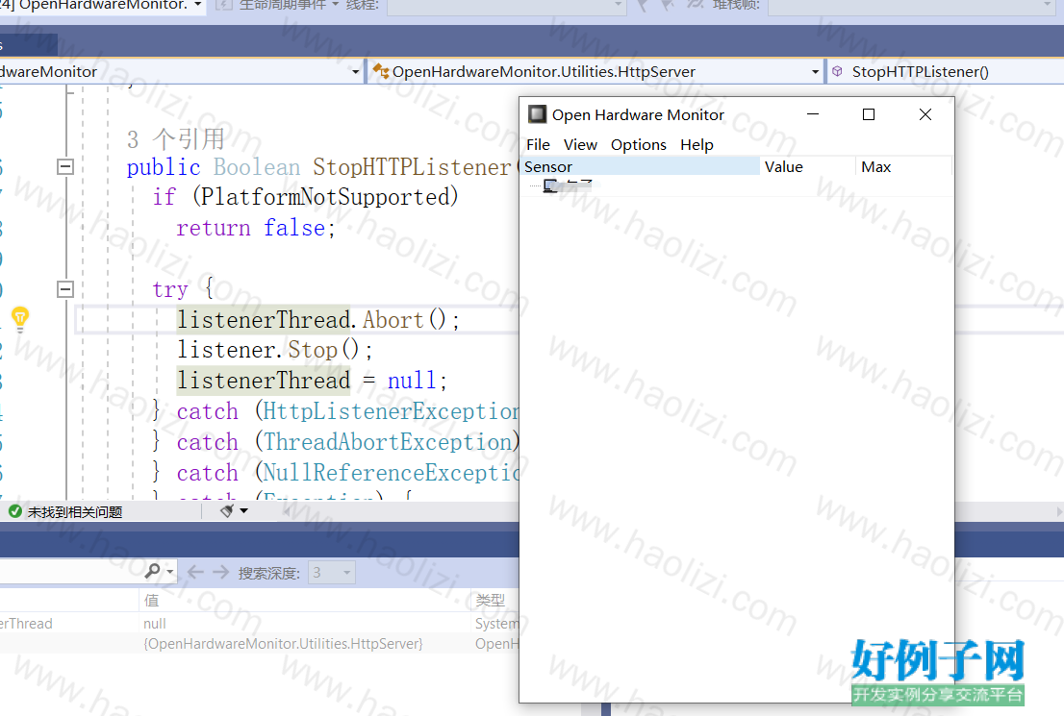Click the Max column header
1064x716 pixels.
(x=902, y=166)
